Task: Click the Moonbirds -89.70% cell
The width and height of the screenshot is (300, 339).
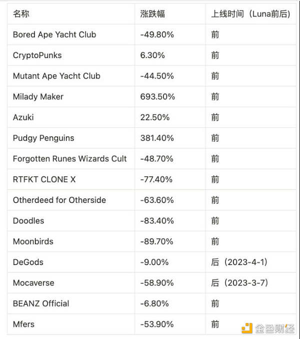Action: [x=157, y=241]
